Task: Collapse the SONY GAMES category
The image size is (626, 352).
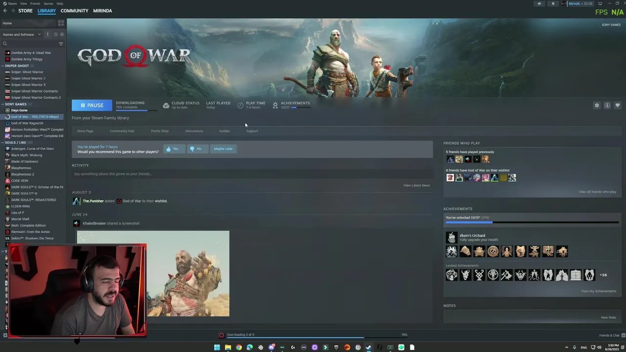Action: click(x=3, y=104)
